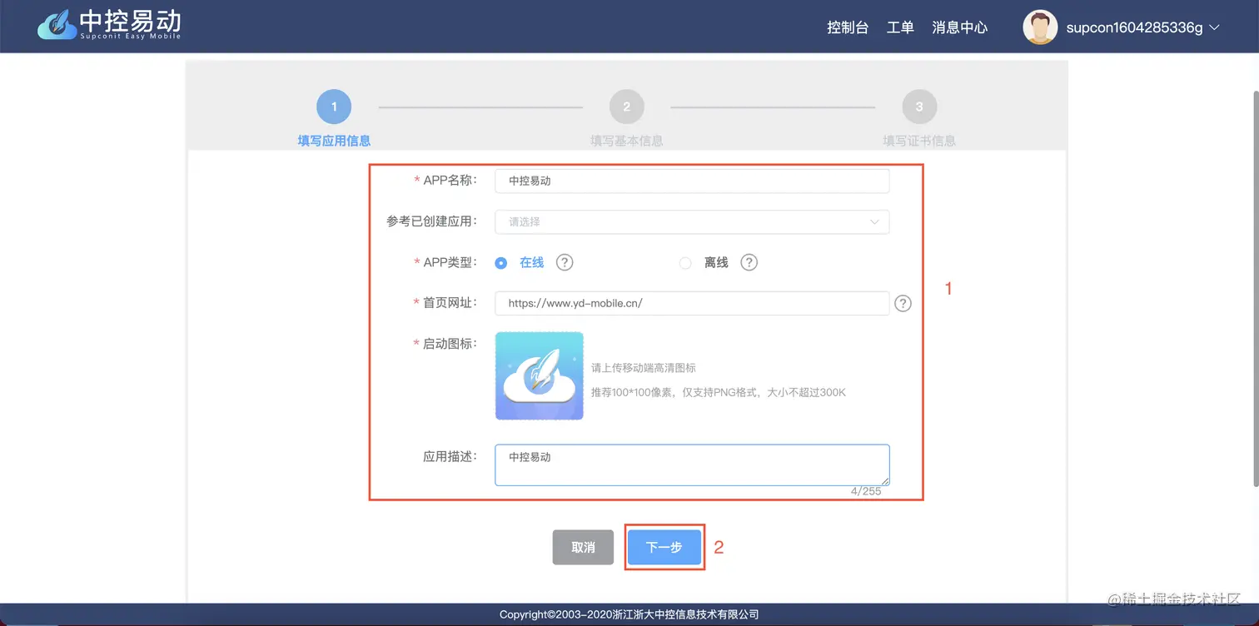1259x626 pixels.
Task: Select the 离线 radio button
Action: point(685,263)
